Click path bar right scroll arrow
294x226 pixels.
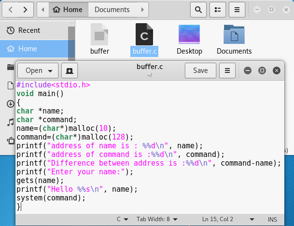point(143,10)
